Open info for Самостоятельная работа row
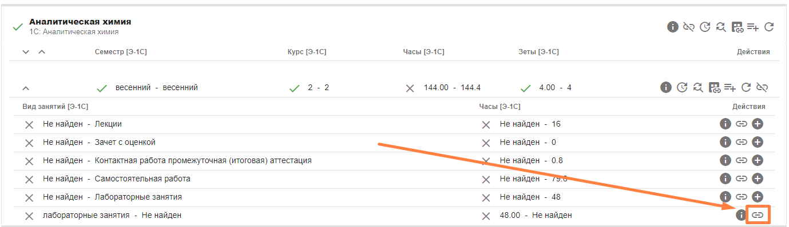The width and height of the screenshot is (789, 227). coord(725,179)
